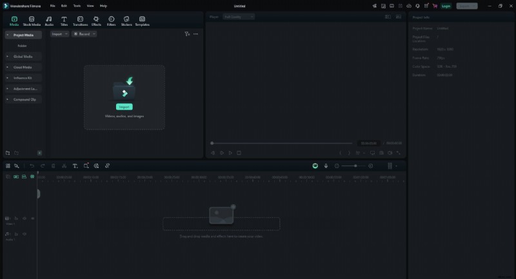This screenshot has width=516, height=279.
Task: Open the Tools menu
Action: pos(77,5)
